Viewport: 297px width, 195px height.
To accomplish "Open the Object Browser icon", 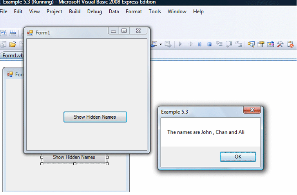I will pos(271,44).
